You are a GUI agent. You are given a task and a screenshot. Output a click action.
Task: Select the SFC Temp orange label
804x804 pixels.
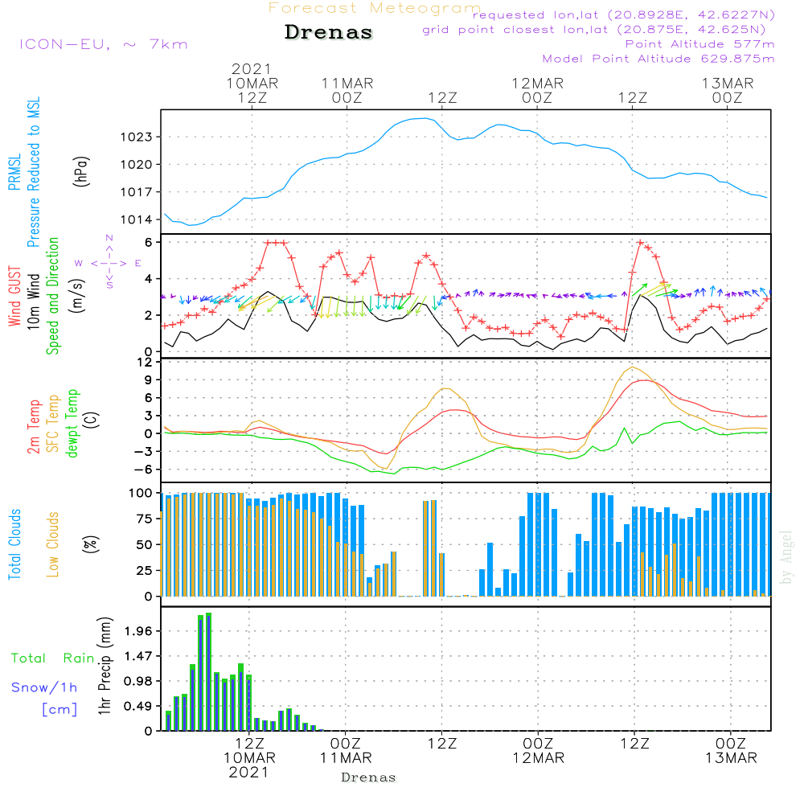tap(53, 424)
